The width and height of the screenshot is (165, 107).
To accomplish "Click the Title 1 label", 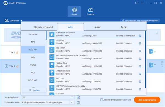I will [12, 52].
